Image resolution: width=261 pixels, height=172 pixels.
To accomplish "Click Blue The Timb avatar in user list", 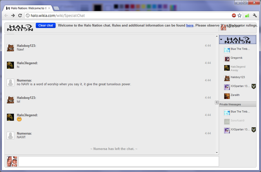I will 227,50.
